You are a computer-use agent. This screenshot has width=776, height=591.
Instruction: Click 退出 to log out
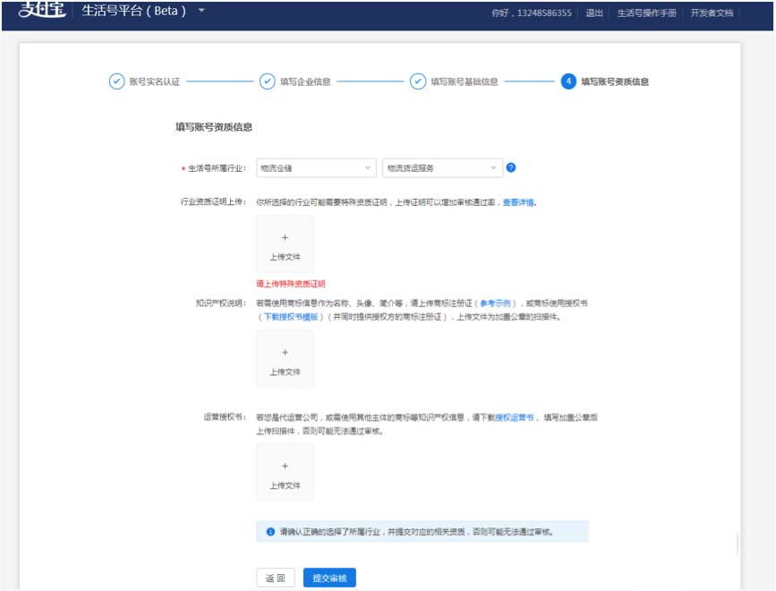tap(594, 13)
